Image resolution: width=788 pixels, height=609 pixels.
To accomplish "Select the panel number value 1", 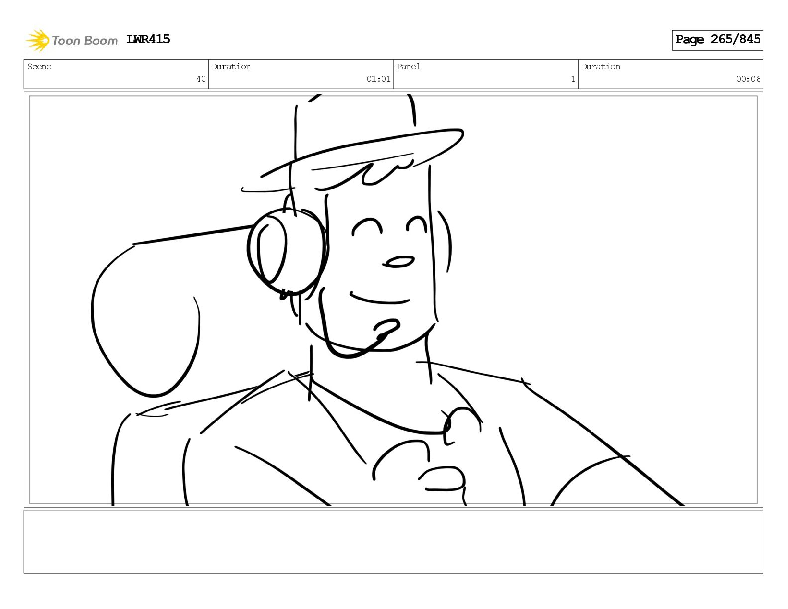I will pyautogui.click(x=573, y=79).
